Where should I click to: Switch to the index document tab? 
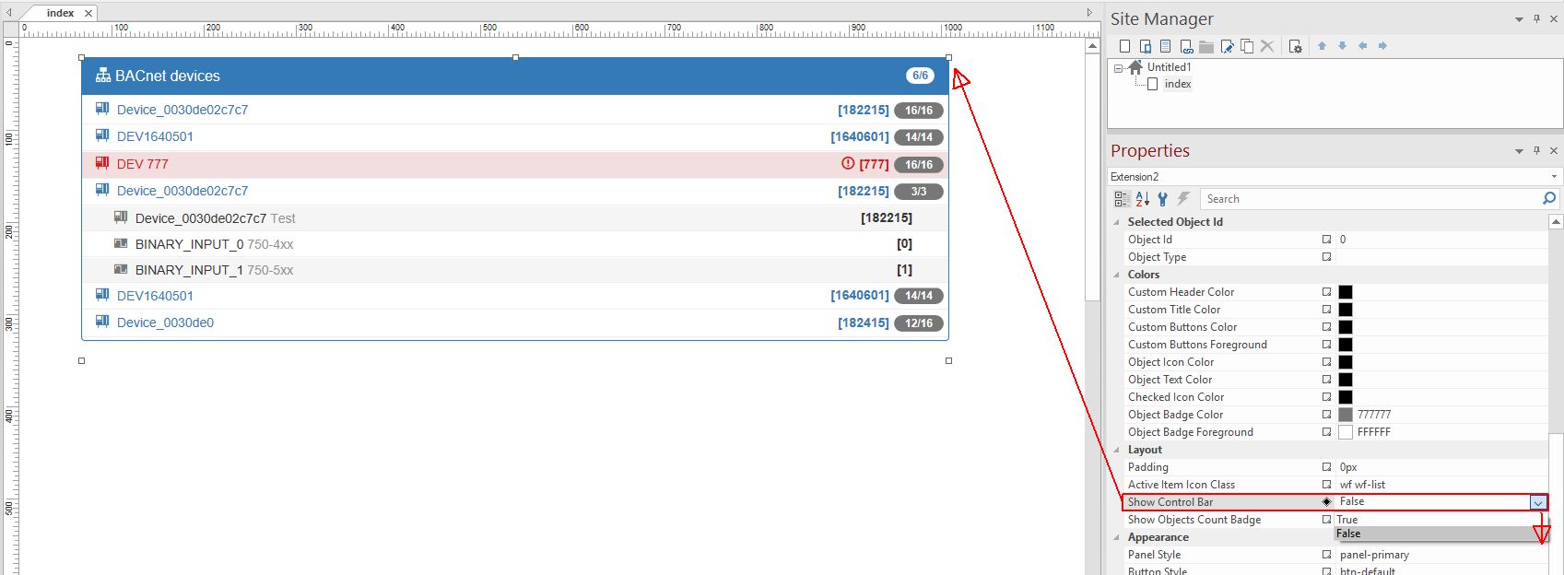(x=60, y=13)
